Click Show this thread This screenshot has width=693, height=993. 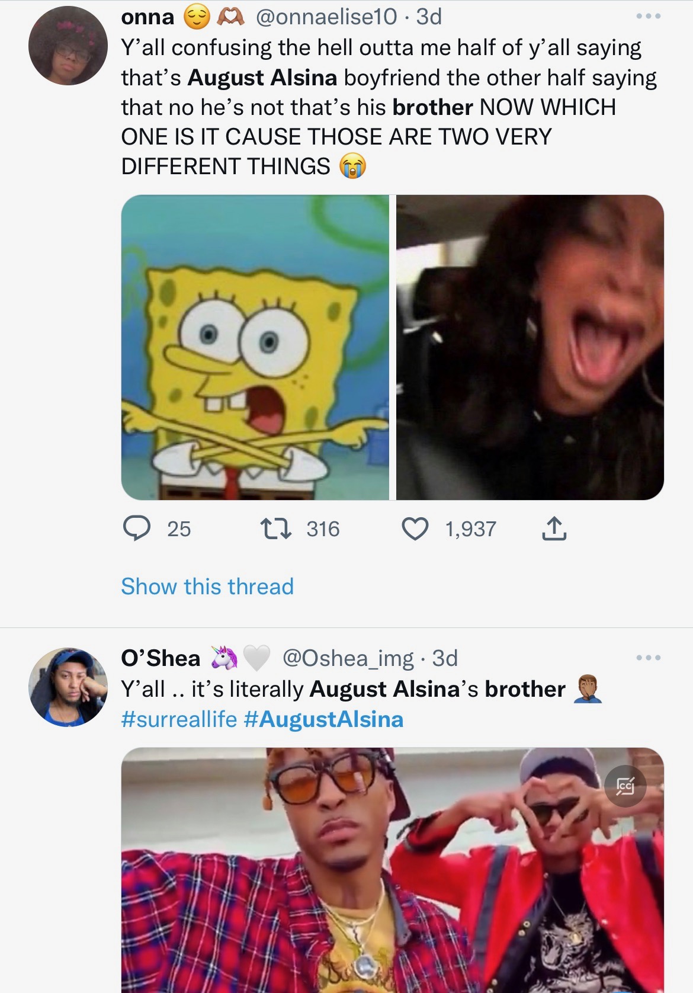206,587
